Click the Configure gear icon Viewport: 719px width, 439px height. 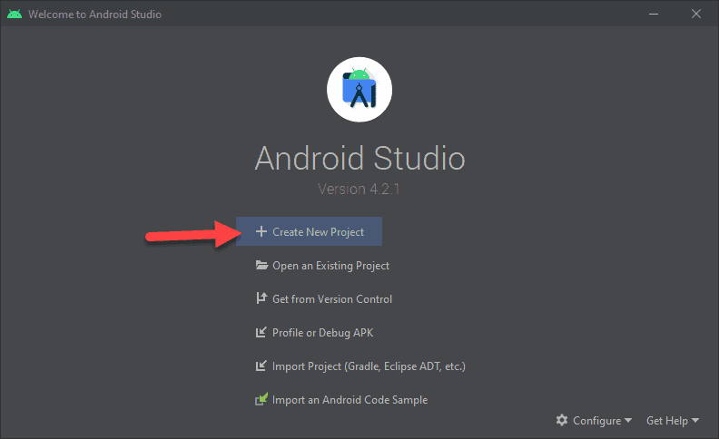click(x=562, y=421)
